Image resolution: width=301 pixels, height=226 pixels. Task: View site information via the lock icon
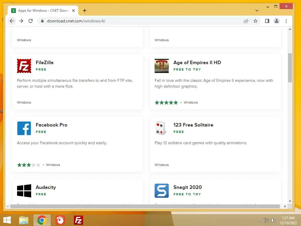[42, 21]
